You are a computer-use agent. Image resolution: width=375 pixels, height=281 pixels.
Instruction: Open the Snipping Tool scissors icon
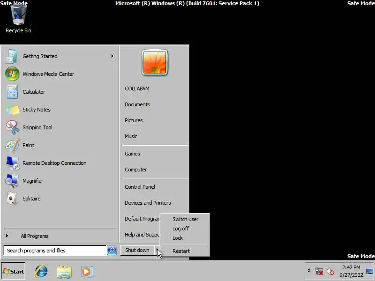tap(13, 127)
